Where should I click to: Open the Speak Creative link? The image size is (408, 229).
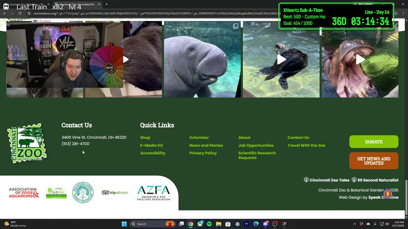point(383,197)
